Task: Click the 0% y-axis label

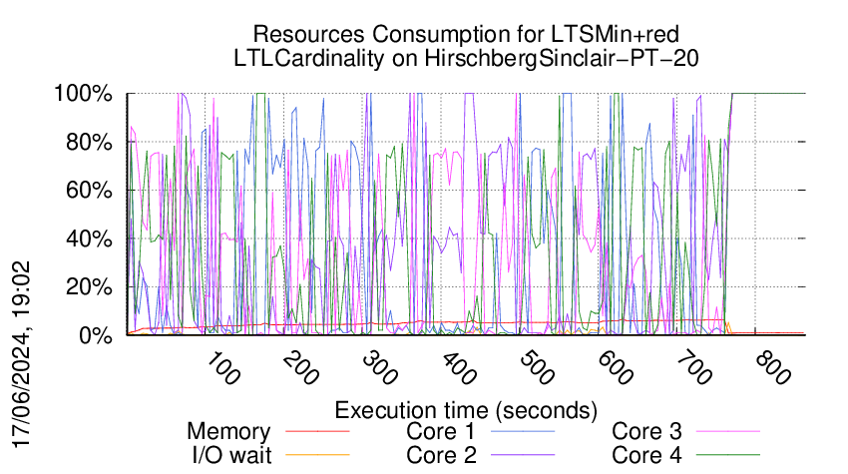Action: click(x=95, y=335)
